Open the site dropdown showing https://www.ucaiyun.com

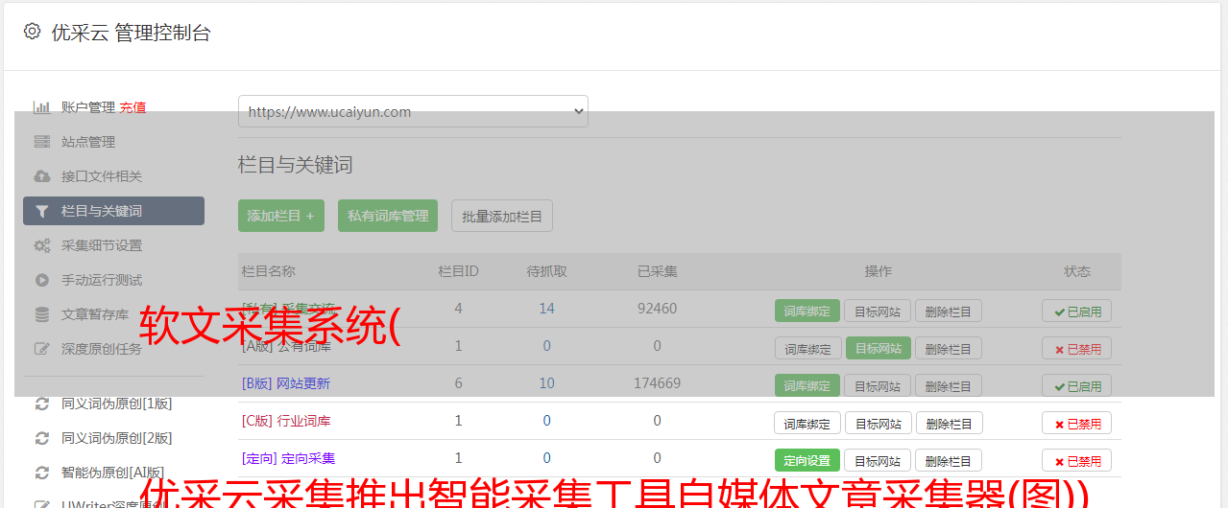pos(413,111)
